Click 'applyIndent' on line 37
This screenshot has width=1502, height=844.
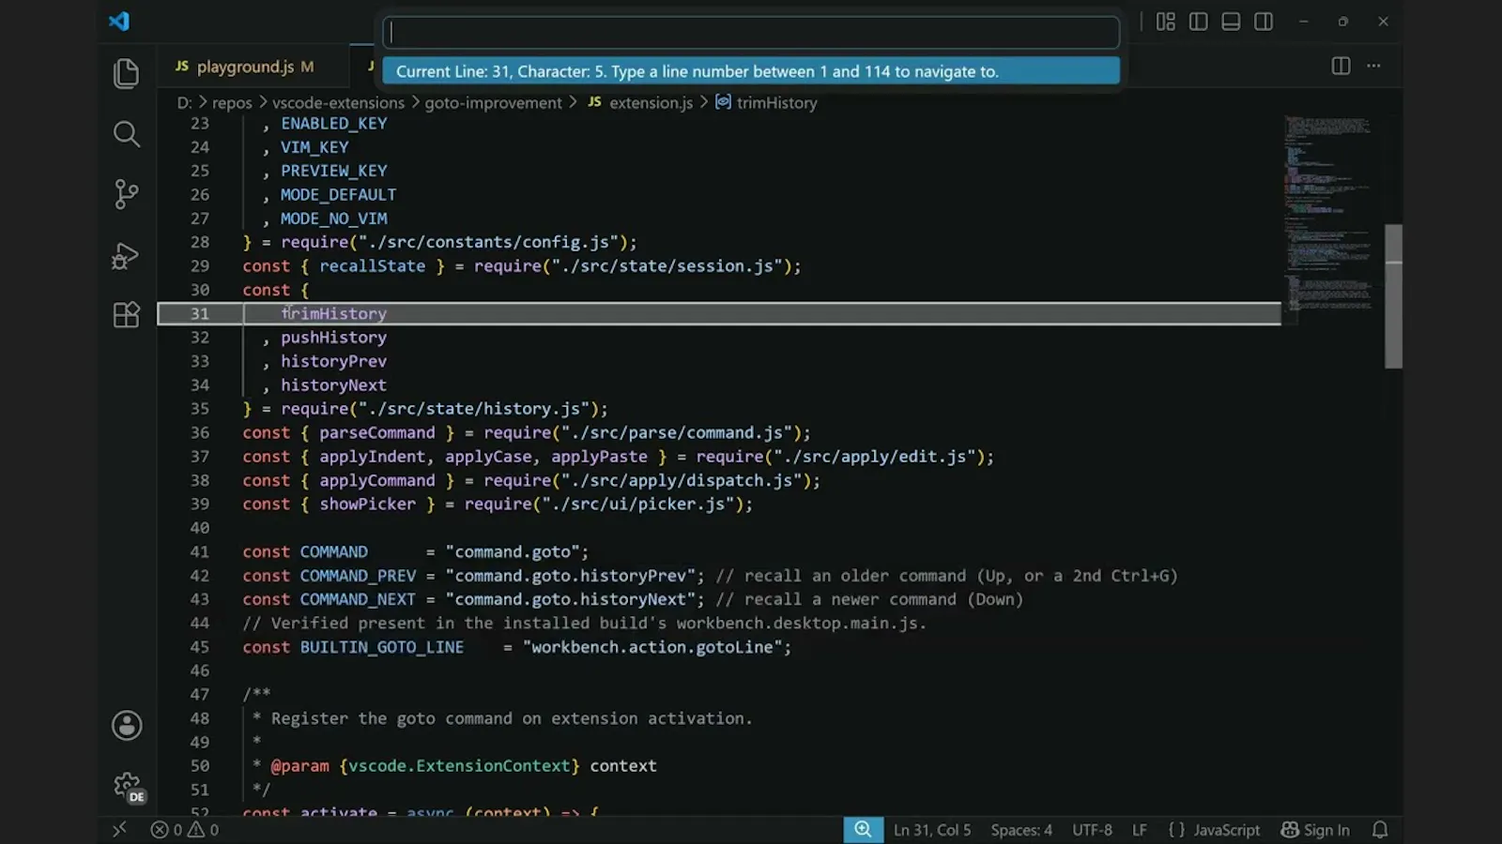(x=372, y=457)
